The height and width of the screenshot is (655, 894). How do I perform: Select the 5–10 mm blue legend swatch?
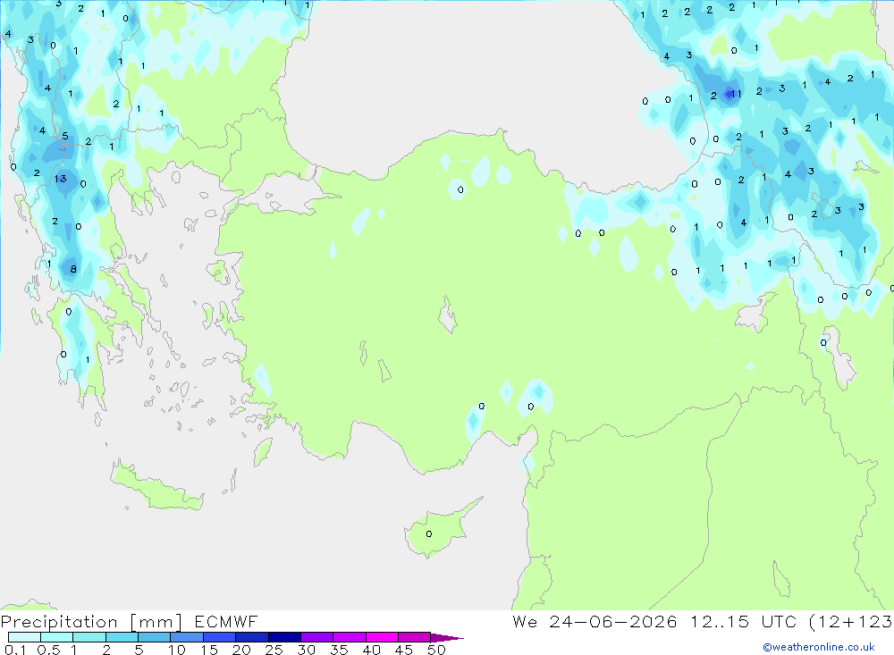click(155, 637)
